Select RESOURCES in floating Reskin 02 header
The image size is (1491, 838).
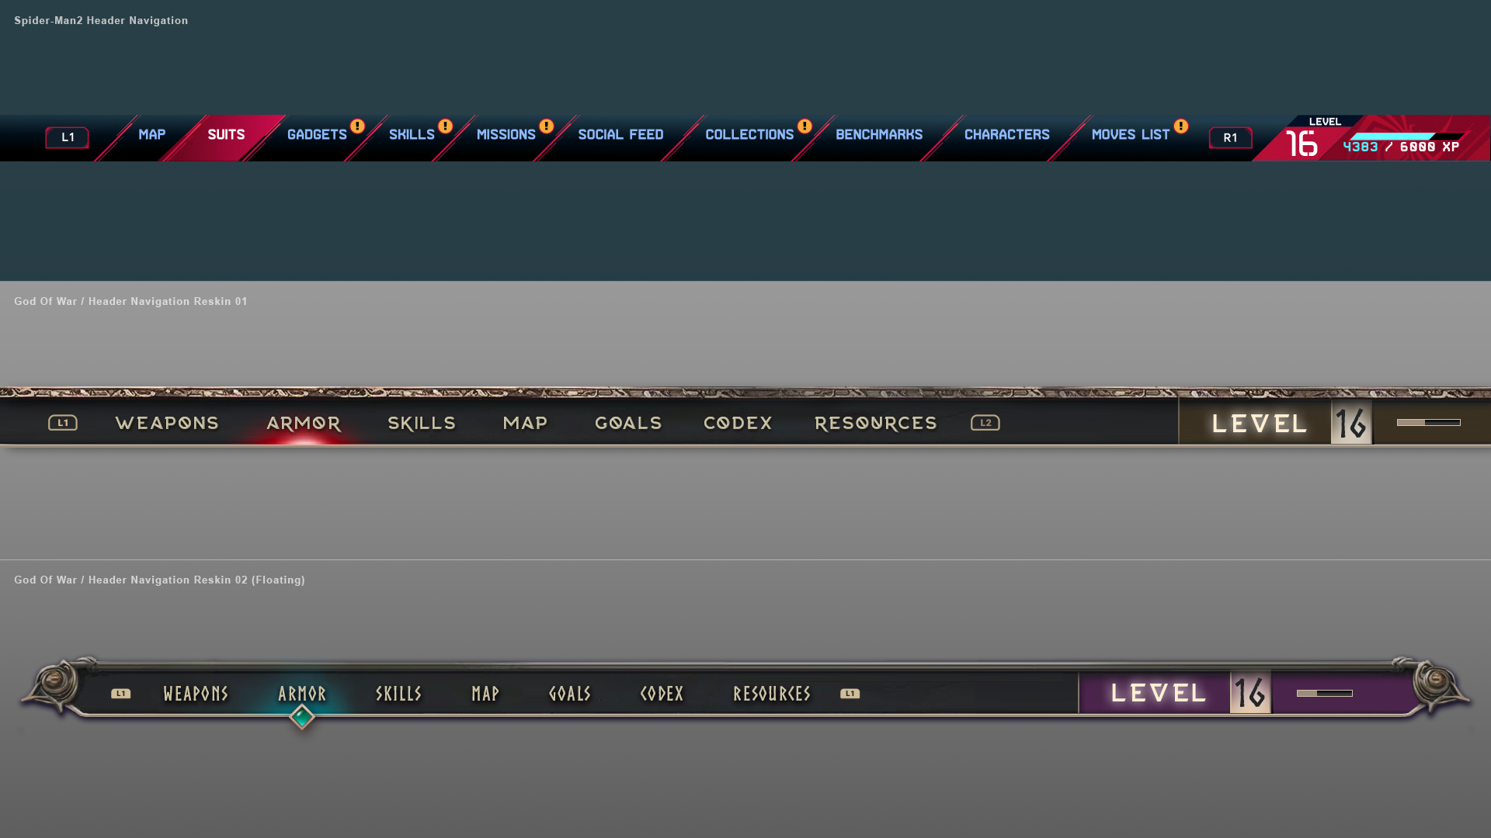(772, 694)
